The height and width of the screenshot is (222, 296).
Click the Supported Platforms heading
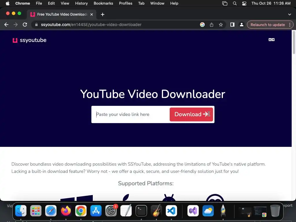click(x=146, y=183)
